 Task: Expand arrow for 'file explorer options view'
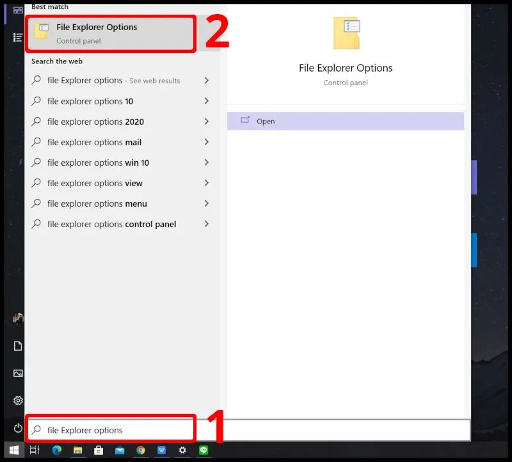(206, 183)
